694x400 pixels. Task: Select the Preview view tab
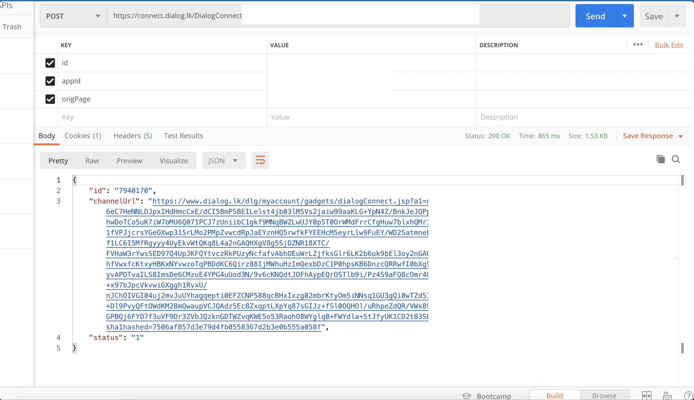pyautogui.click(x=129, y=161)
